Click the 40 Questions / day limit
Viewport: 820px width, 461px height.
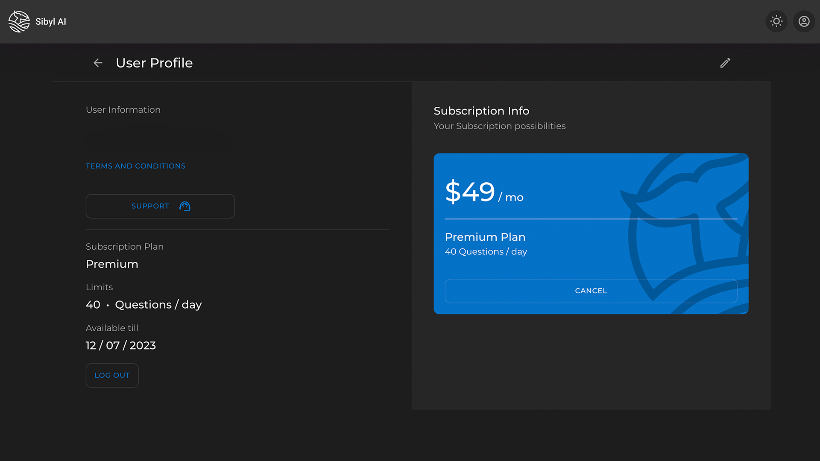[x=143, y=305]
